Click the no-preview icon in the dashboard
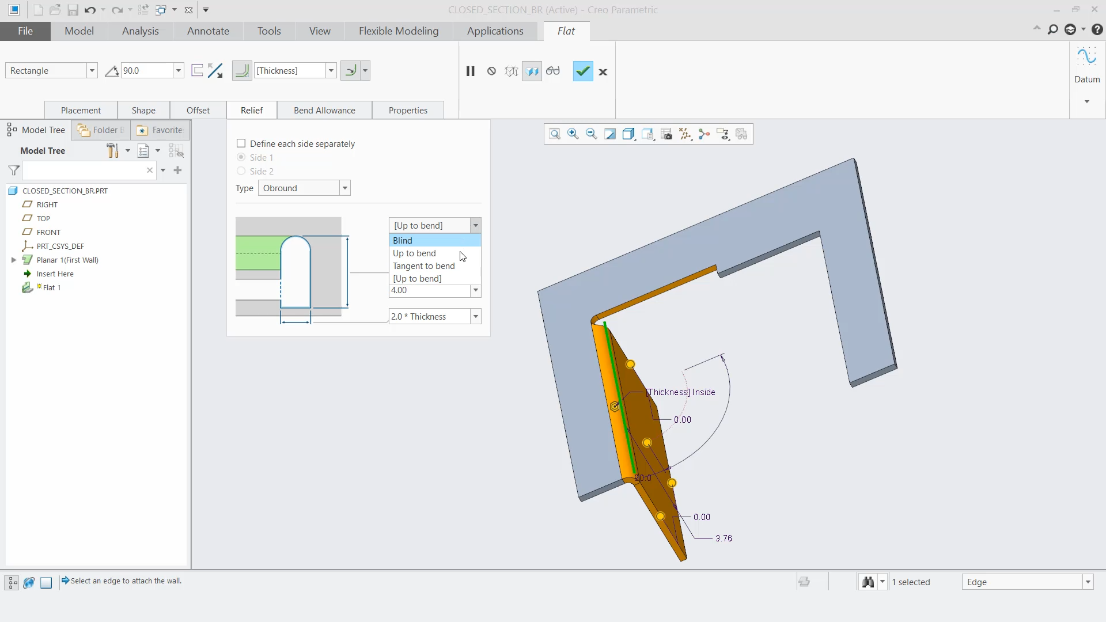The height and width of the screenshot is (622, 1106). tap(491, 71)
